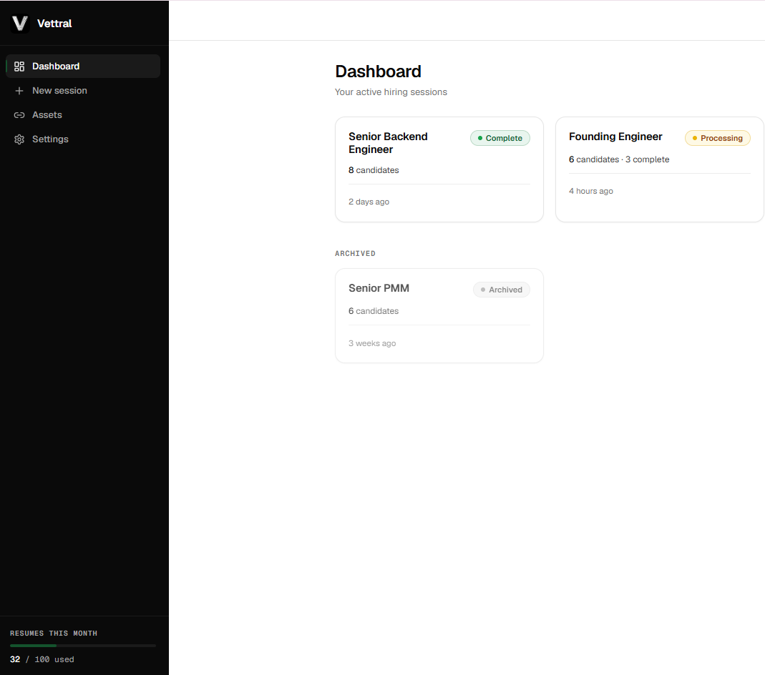
Task: Click the green Complete status badge
Action: pos(500,138)
